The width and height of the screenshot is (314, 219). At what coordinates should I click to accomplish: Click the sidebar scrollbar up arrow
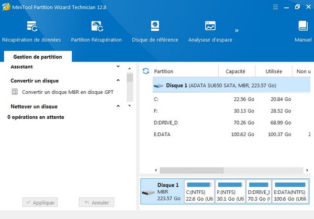130,69
